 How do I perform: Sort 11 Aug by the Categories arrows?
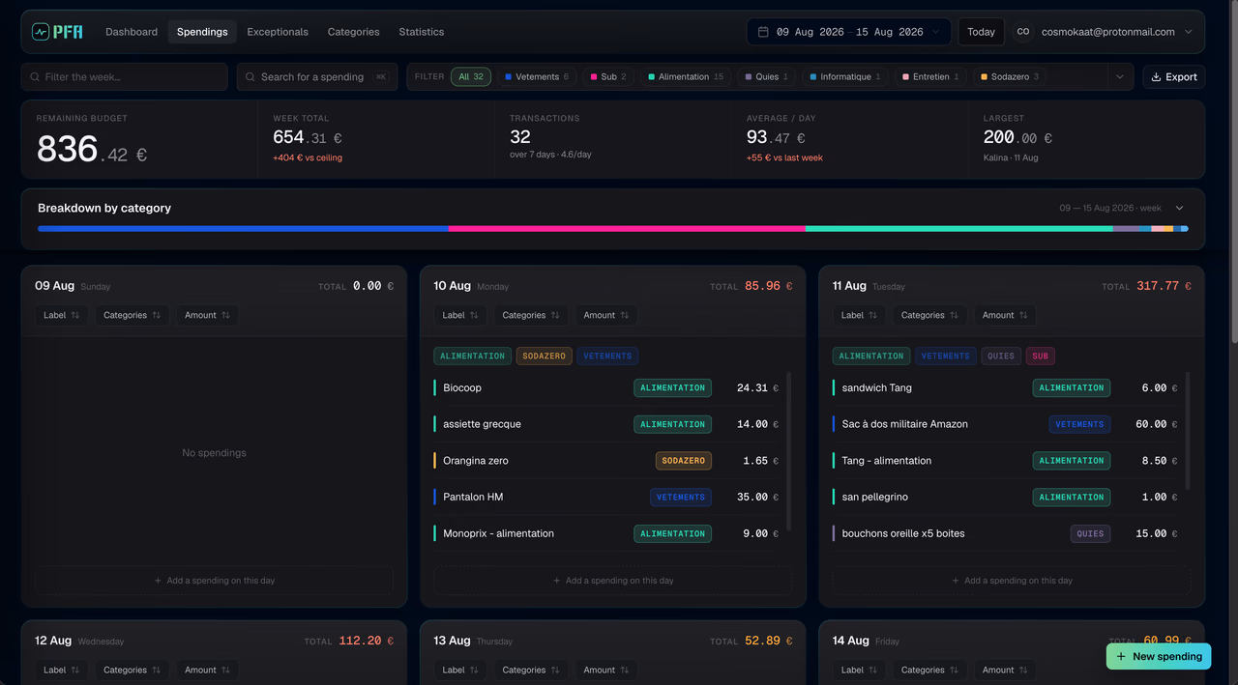point(954,315)
